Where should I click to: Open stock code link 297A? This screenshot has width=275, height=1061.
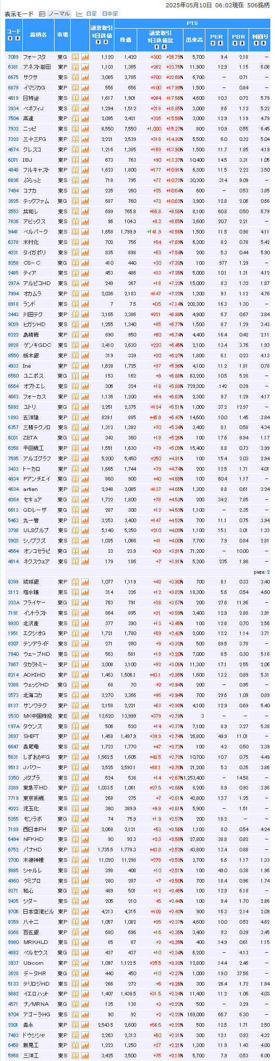[14, 283]
